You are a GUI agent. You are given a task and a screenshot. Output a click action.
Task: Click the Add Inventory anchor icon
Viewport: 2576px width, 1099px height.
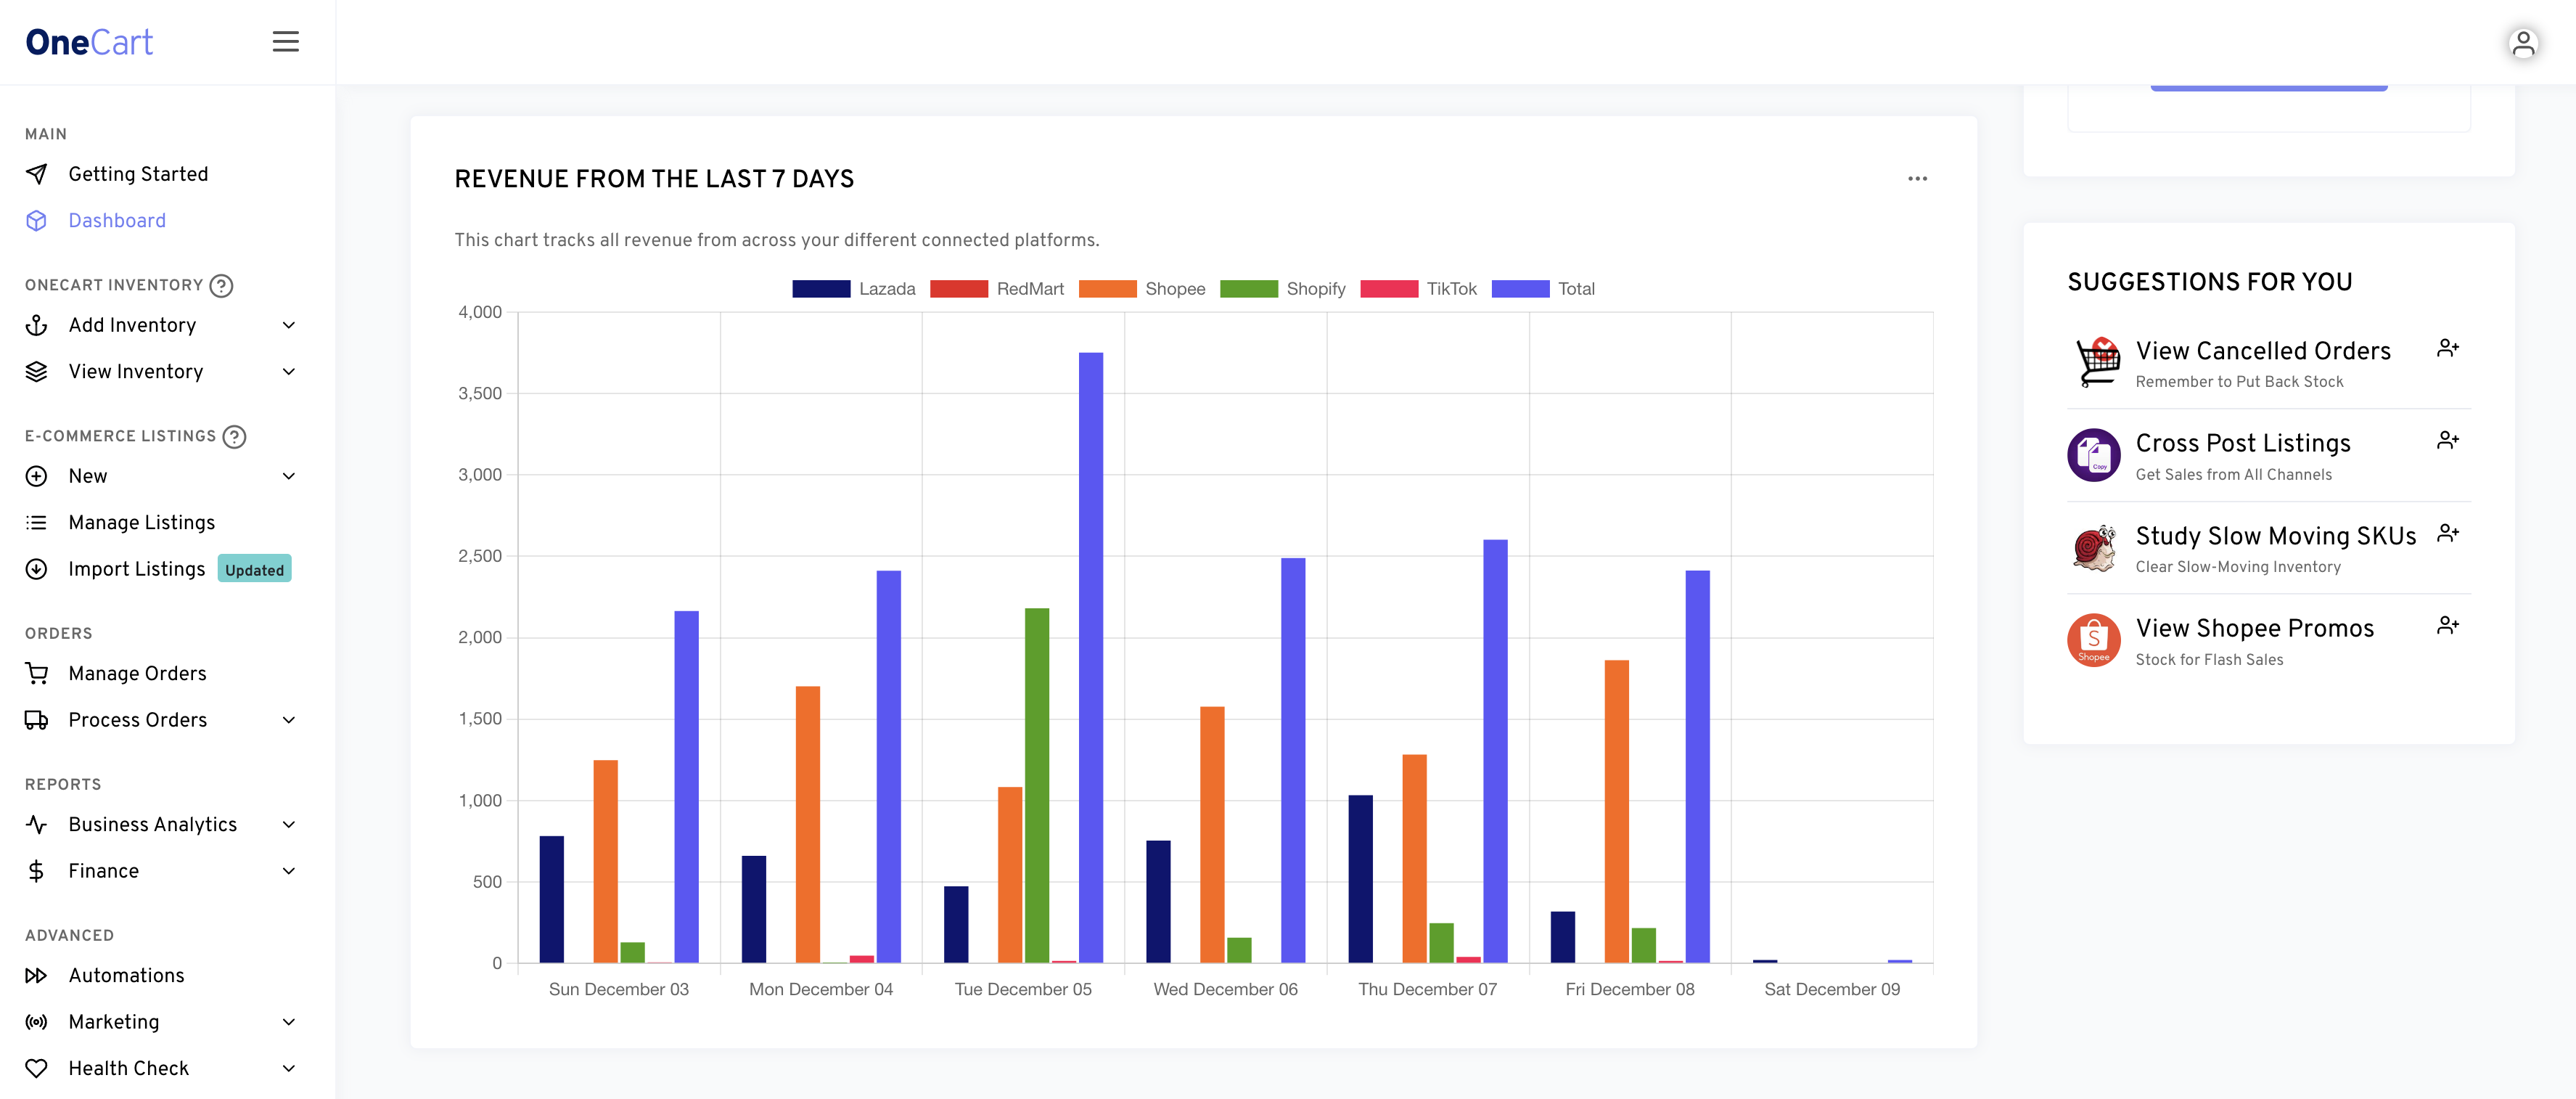coord(37,325)
